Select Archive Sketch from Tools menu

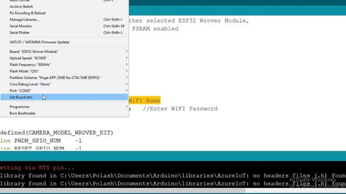point(64,6)
